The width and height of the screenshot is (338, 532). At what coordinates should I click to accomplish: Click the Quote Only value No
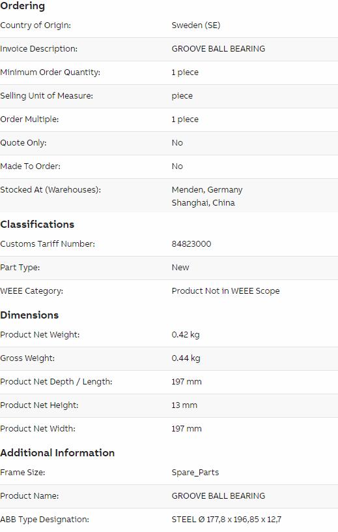tap(177, 143)
